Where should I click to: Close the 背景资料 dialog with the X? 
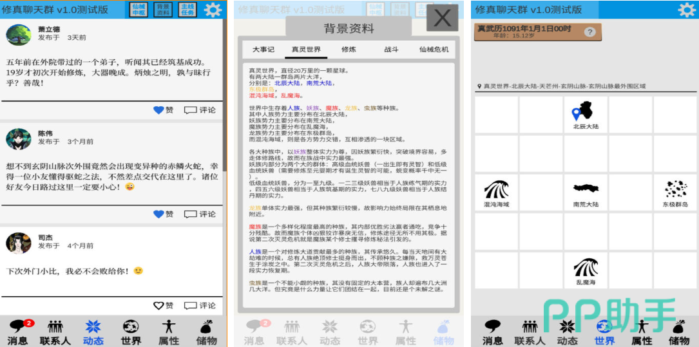pyautogui.click(x=442, y=18)
